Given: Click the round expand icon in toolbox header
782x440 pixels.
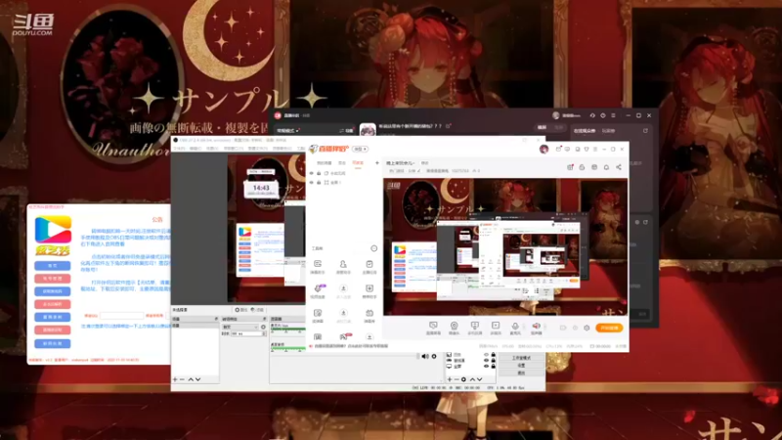Looking at the screenshot, I should 374,248.
